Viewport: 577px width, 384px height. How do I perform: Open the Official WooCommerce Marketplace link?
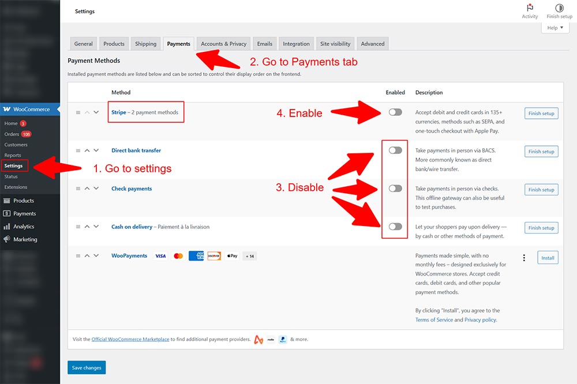point(130,339)
